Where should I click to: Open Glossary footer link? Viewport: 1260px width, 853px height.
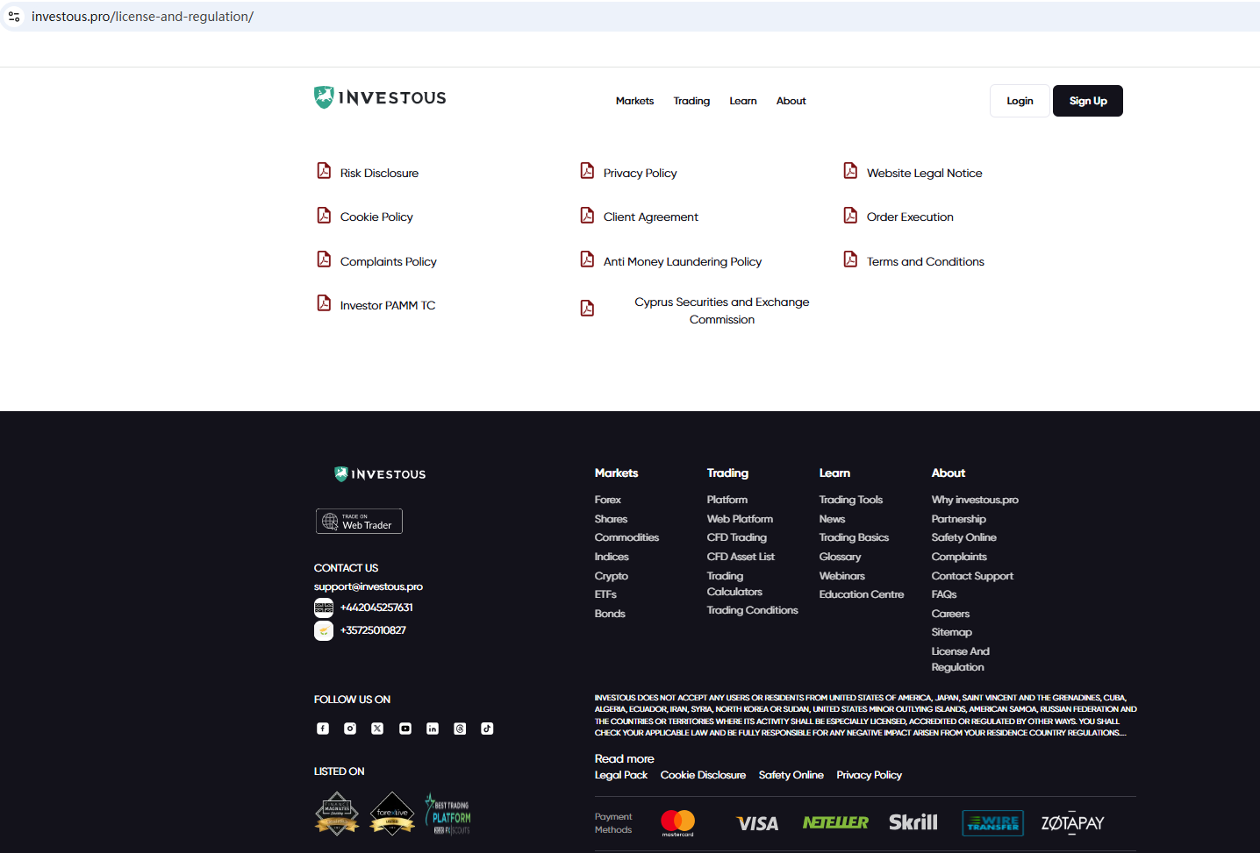pyautogui.click(x=840, y=557)
